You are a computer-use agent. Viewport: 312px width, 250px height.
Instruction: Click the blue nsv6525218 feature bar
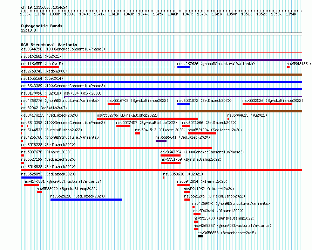click(86, 200)
